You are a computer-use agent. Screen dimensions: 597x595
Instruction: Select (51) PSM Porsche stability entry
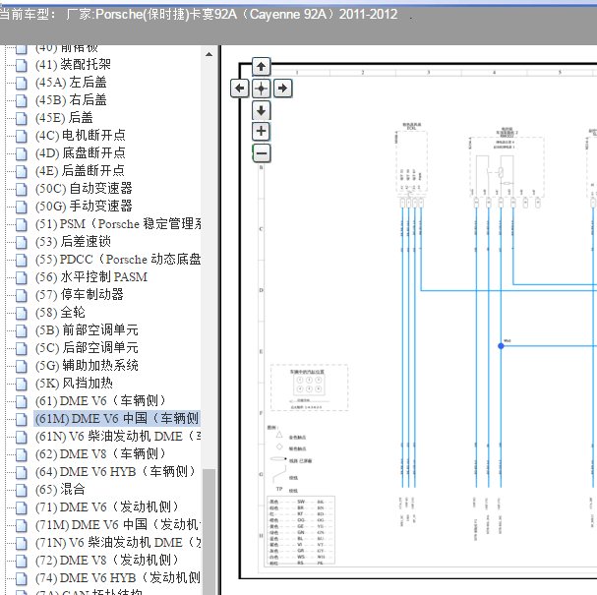(118, 224)
